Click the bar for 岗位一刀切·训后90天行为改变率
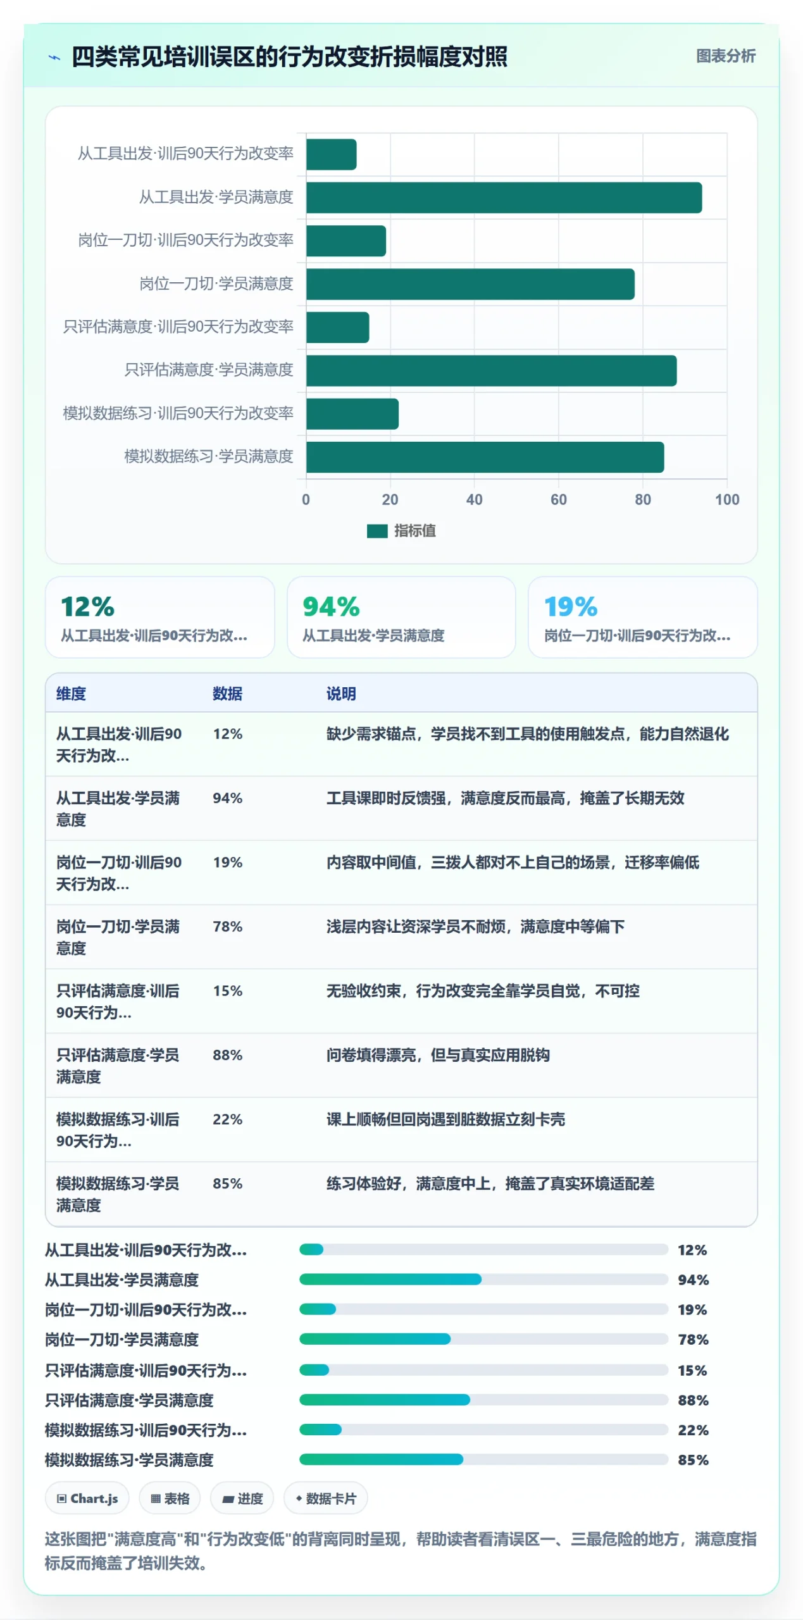The height and width of the screenshot is (1620, 803). [x=345, y=241]
